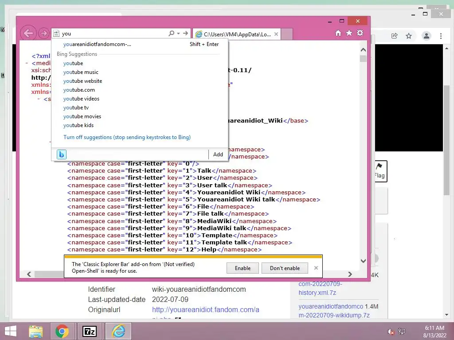
Task: Go forward in Internet Explorer
Action: coord(44,33)
